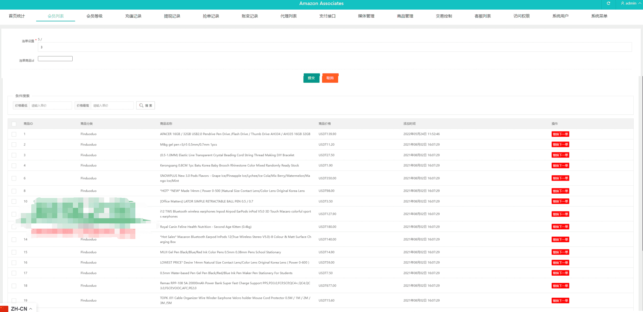
Task: Focus the 连单商品id input box
Action: (x=55, y=59)
